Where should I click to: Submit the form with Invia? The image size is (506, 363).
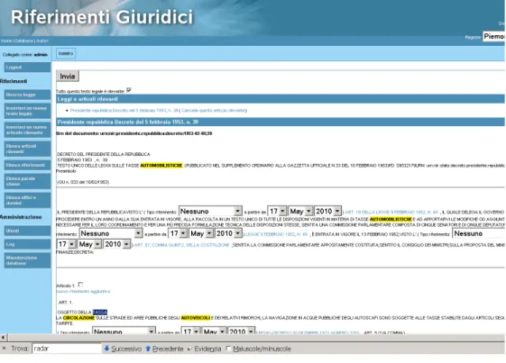pyautogui.click(x=68, y=77)
